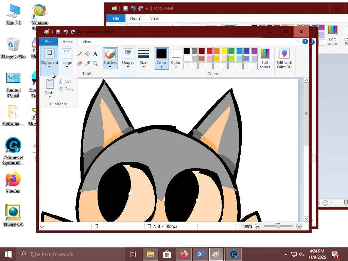Click Edit with Paint 3D
Viewport: 348px width, 261px height.
pos(284,58)
